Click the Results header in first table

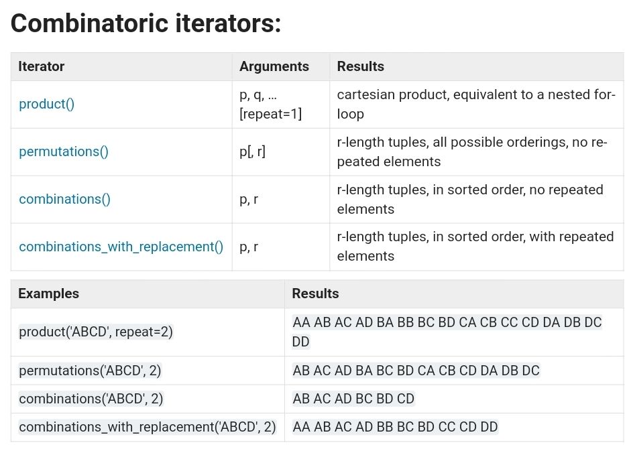click(361, 66)
